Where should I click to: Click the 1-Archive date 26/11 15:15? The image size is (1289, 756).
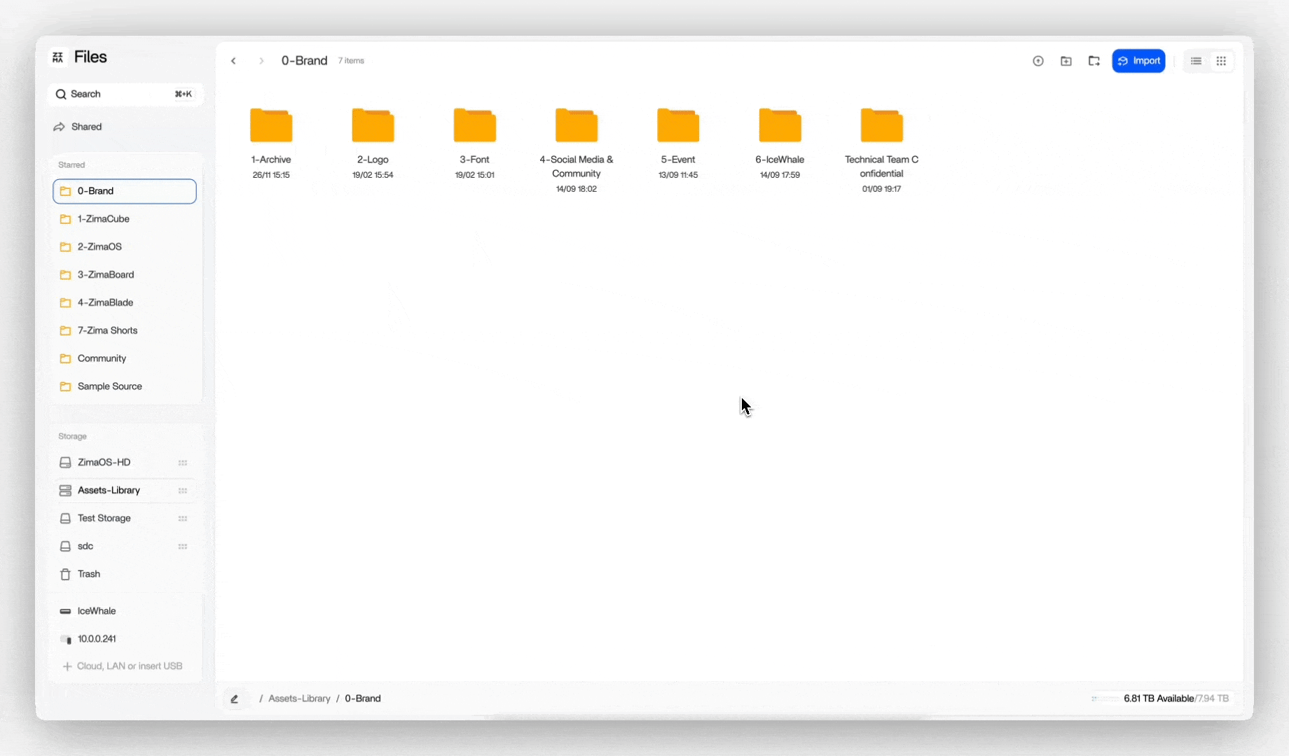(271, 175)
